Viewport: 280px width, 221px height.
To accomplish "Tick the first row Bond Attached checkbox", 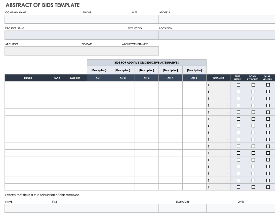I will pyautogui.click(x=253, y=85).
